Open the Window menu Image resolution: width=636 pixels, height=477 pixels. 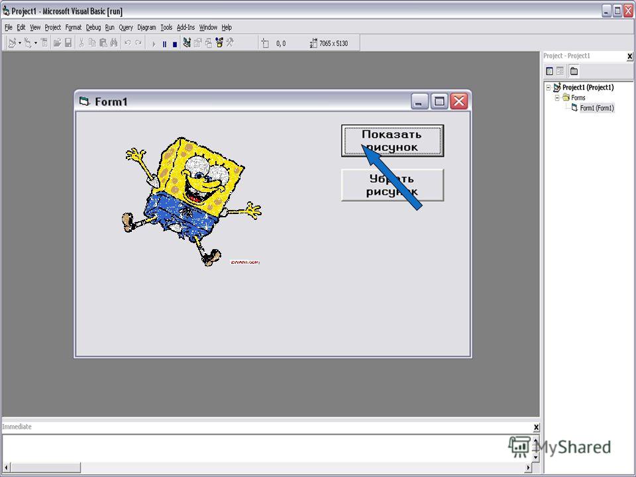[x=208, y=28]
